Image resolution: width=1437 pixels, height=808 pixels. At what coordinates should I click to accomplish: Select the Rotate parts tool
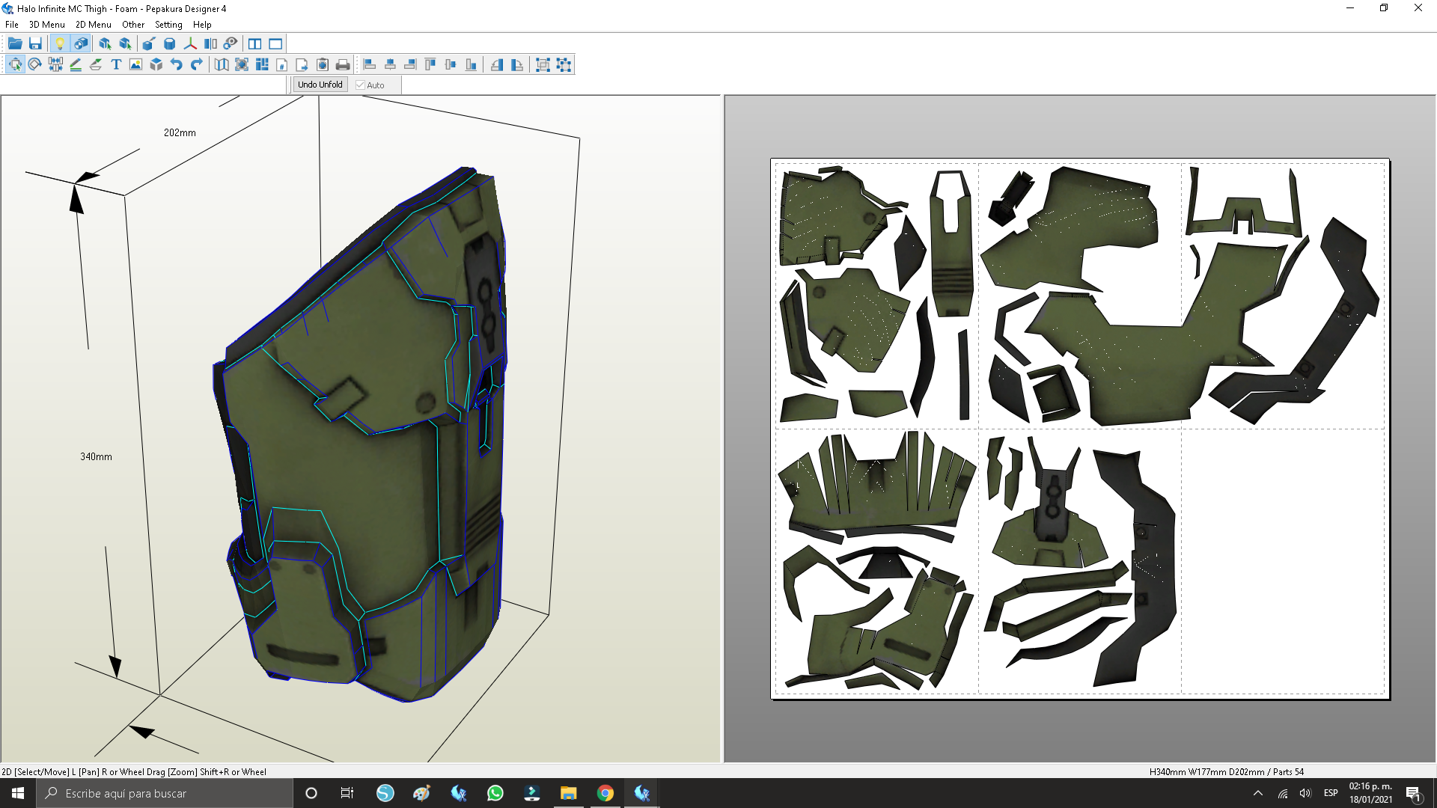coord(34,64)
